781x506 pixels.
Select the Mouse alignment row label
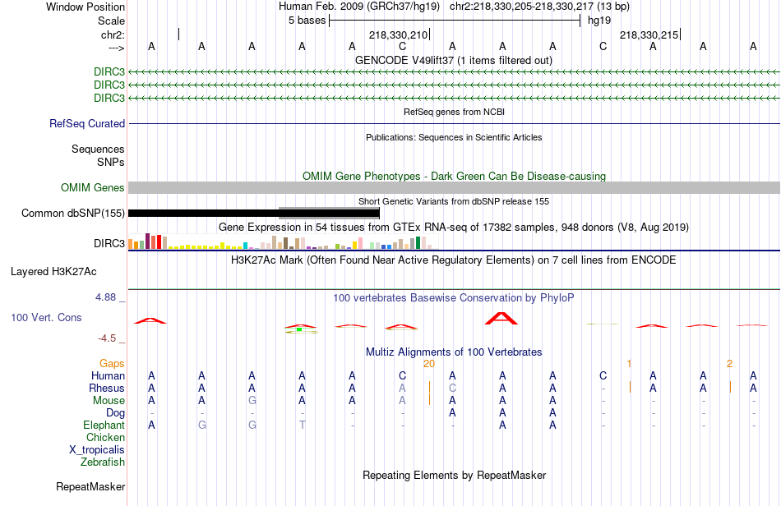pos(109,401)
